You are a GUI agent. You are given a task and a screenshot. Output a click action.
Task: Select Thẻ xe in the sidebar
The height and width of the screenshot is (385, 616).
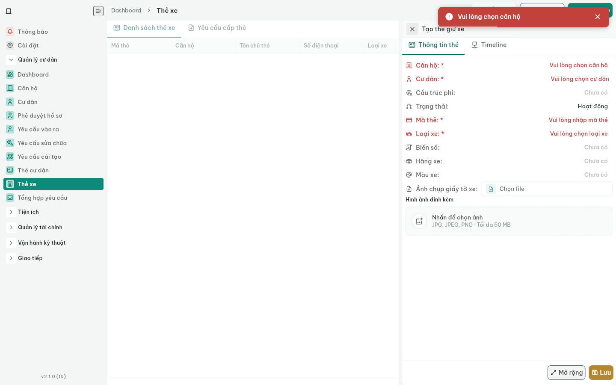point(53,184)
